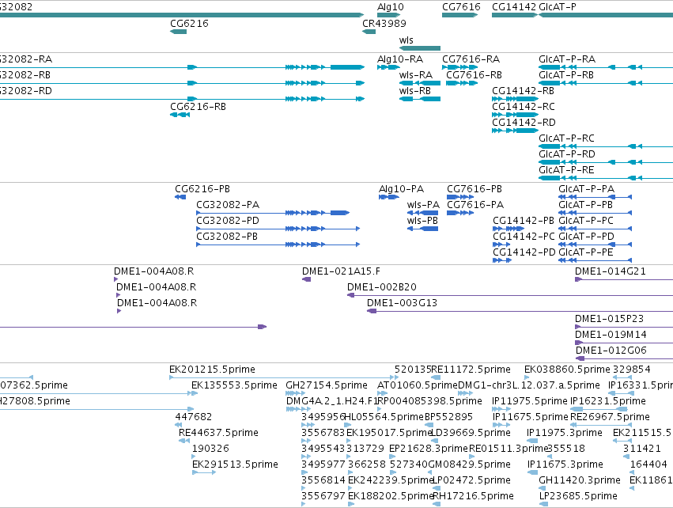
Task: Click the Alg10-PA protein label
Action: click(x=401, y=189)
